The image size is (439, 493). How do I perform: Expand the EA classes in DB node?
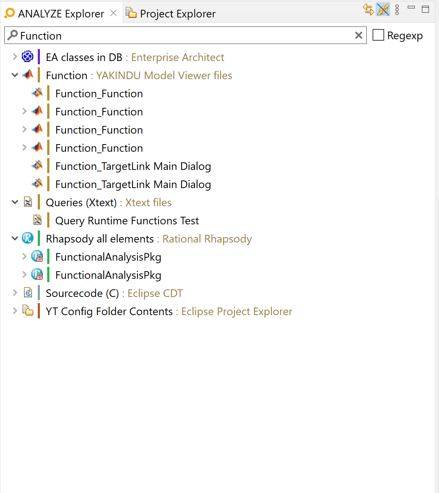pos(15,57)
